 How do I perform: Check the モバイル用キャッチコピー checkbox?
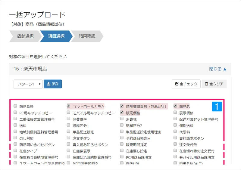(68, 112)
